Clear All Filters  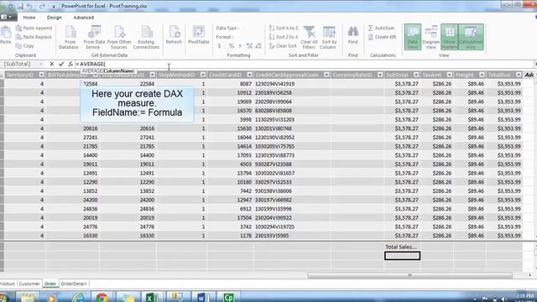(309, 37)
